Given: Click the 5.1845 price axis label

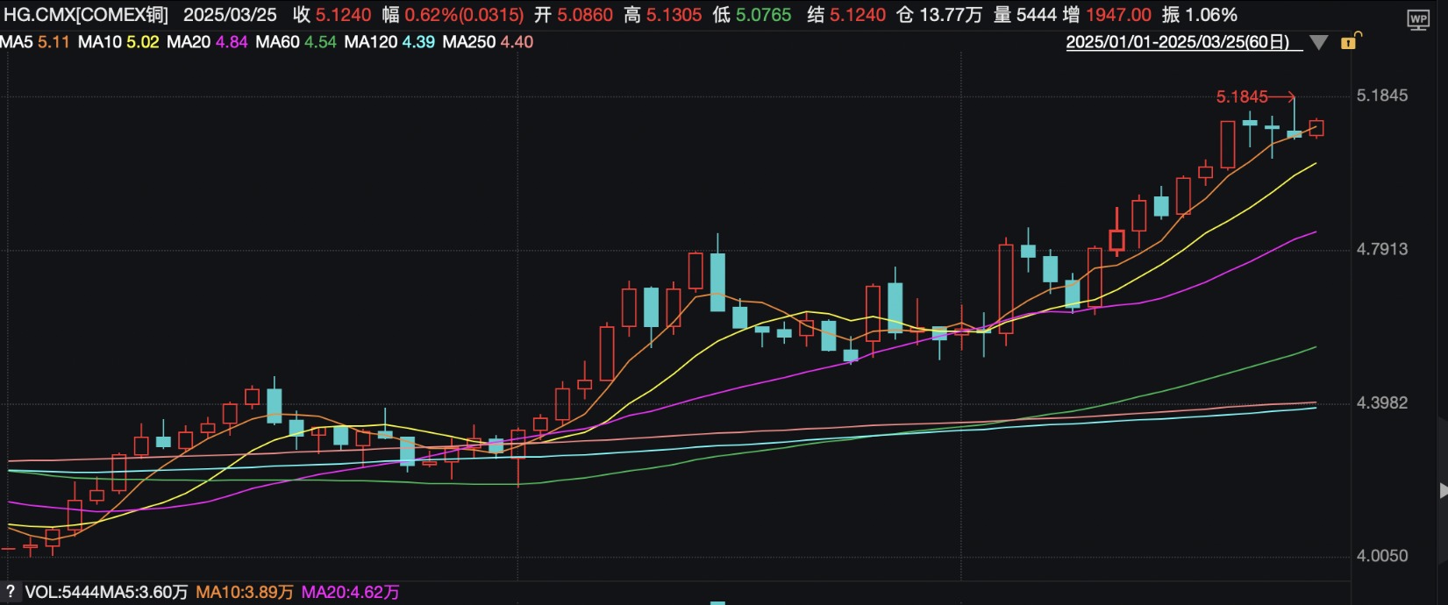Looking at the screenshot, I should pyautogui.click(x=1382, y=96).
